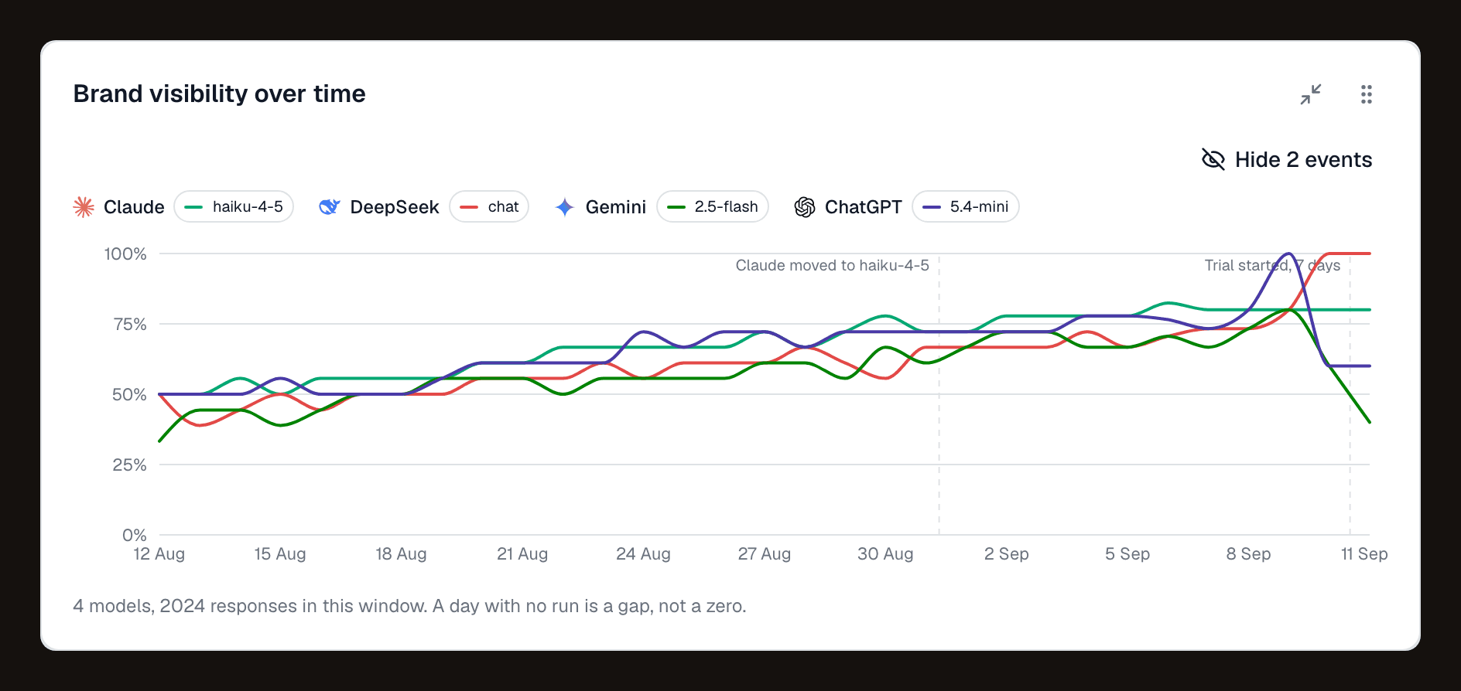Click the 21 Aug x-axis label
The image size is (1461, 691).
[x=522, y=553]
